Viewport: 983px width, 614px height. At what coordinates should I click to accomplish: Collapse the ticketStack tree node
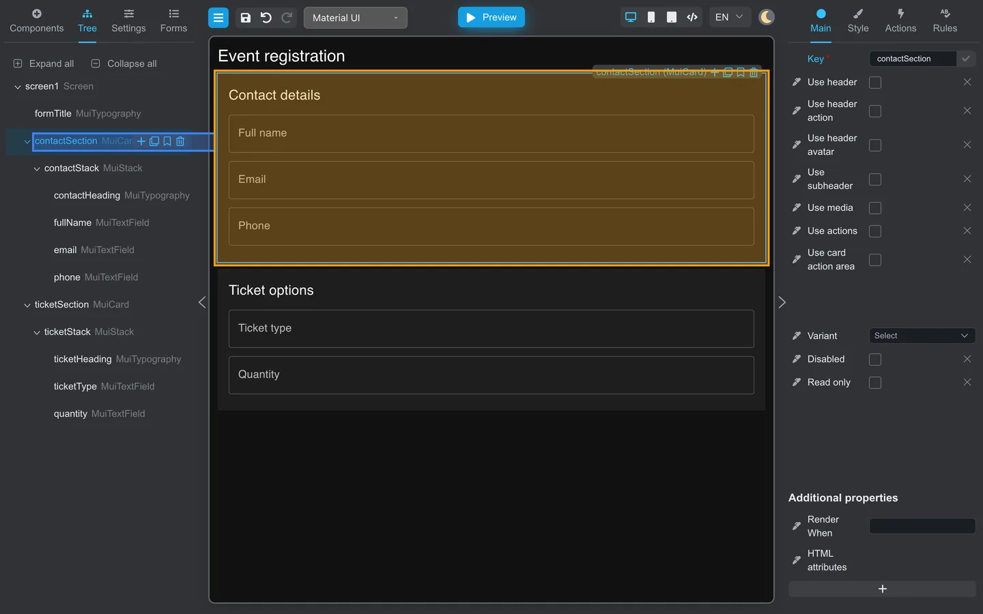pyautogui.click(x=37, y=332)
